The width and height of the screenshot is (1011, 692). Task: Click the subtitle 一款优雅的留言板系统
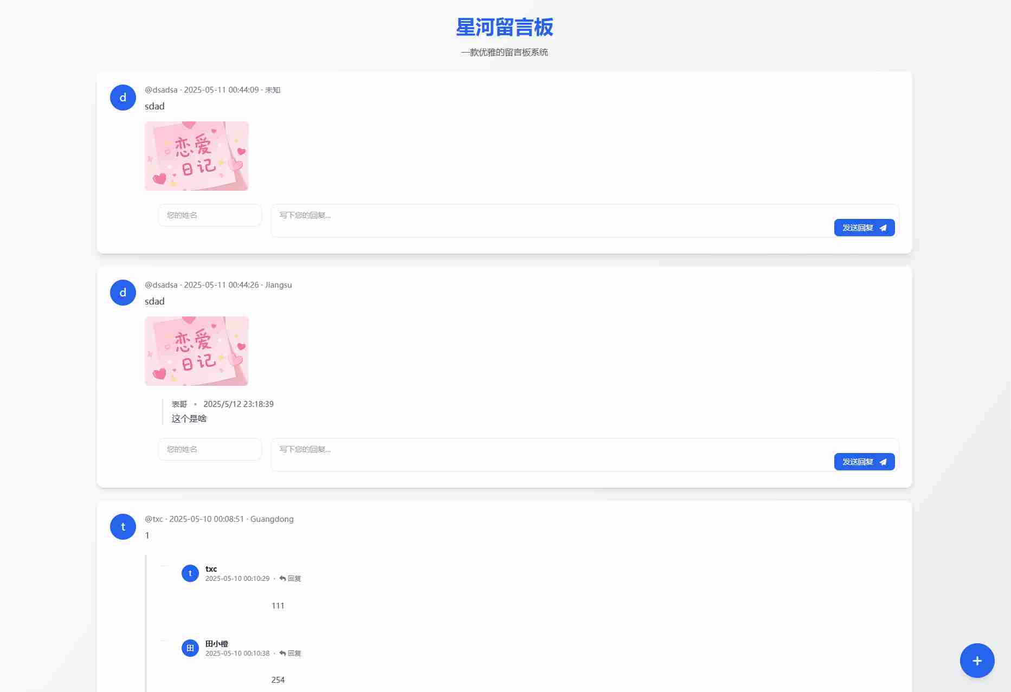[x=505, y=53]
